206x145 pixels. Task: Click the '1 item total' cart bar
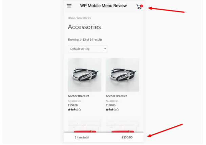(82, 137)
